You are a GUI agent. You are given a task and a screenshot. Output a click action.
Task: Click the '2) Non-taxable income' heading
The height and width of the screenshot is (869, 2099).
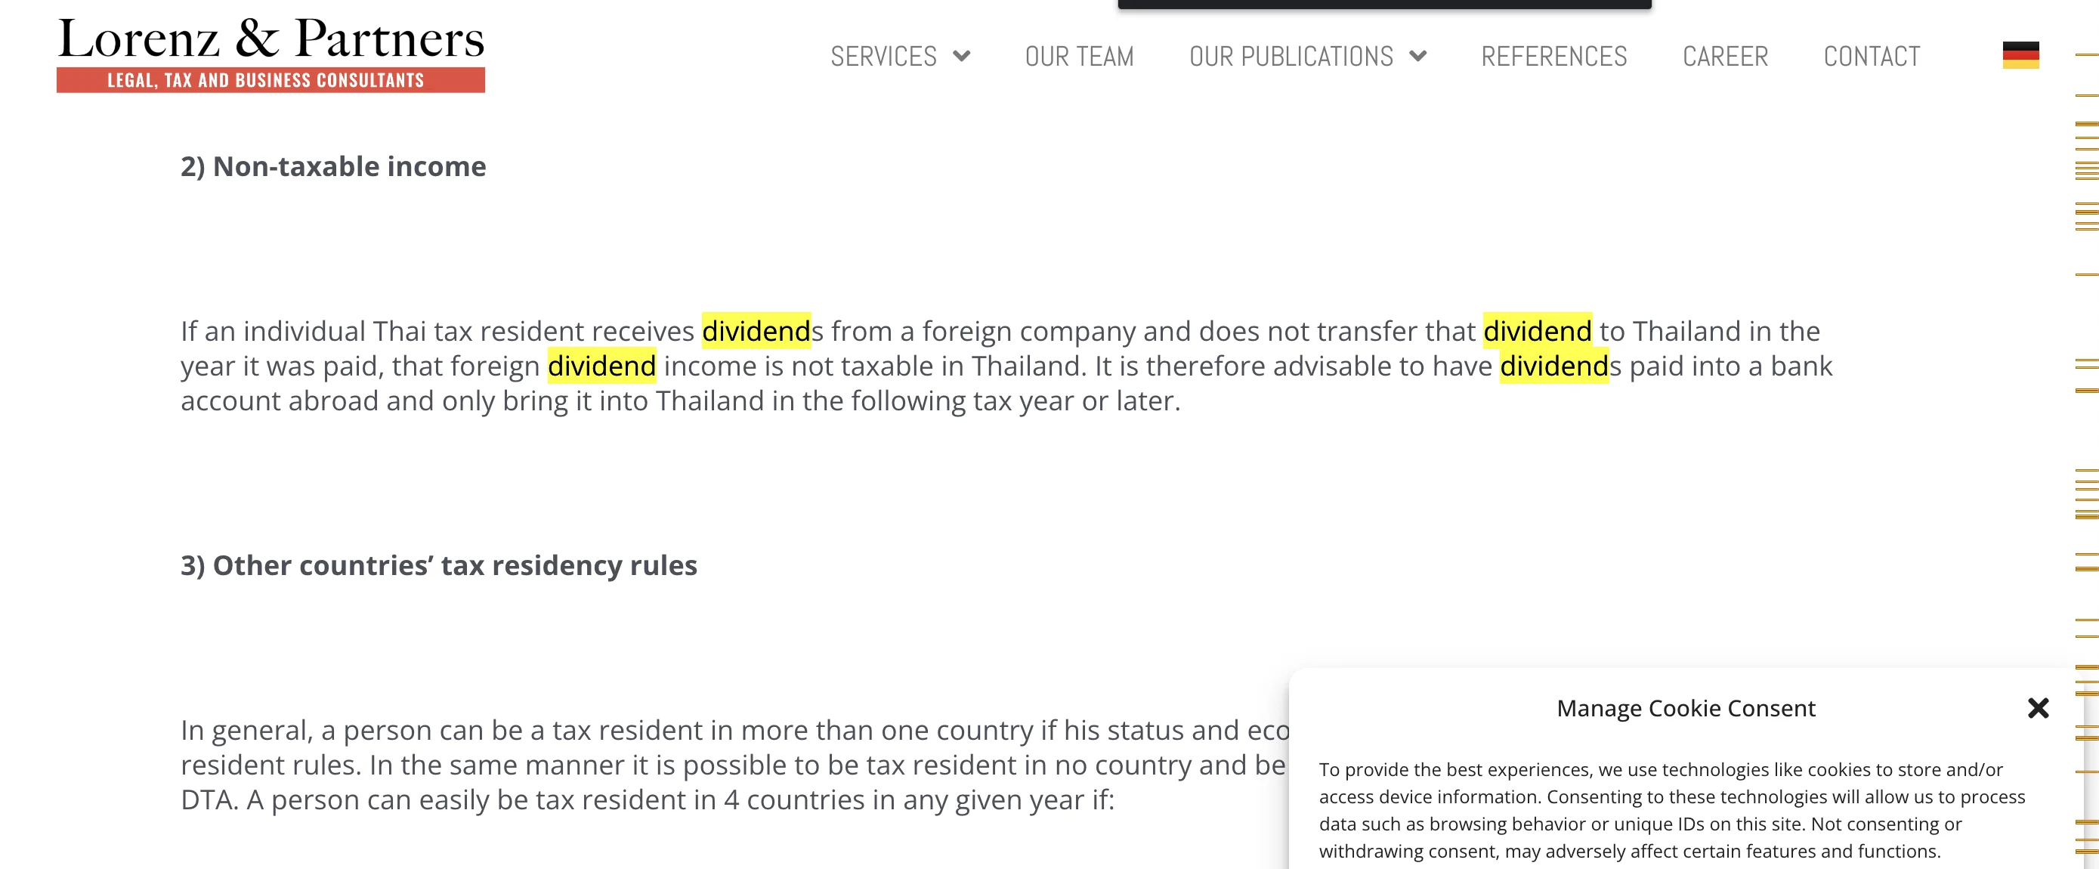coord(333,166)
